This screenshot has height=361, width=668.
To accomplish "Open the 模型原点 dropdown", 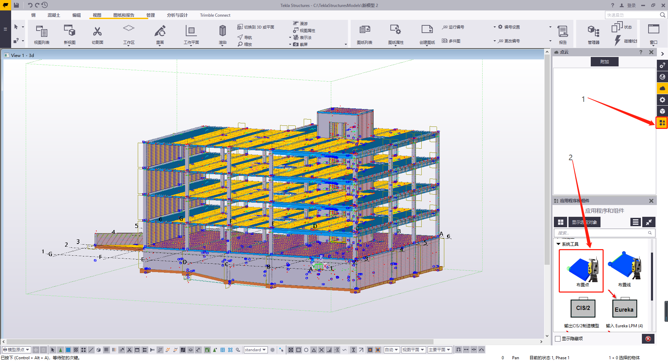I will pos(16,350).
